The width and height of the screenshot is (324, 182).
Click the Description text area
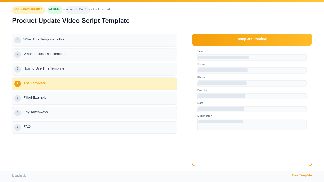click(252, 125)
